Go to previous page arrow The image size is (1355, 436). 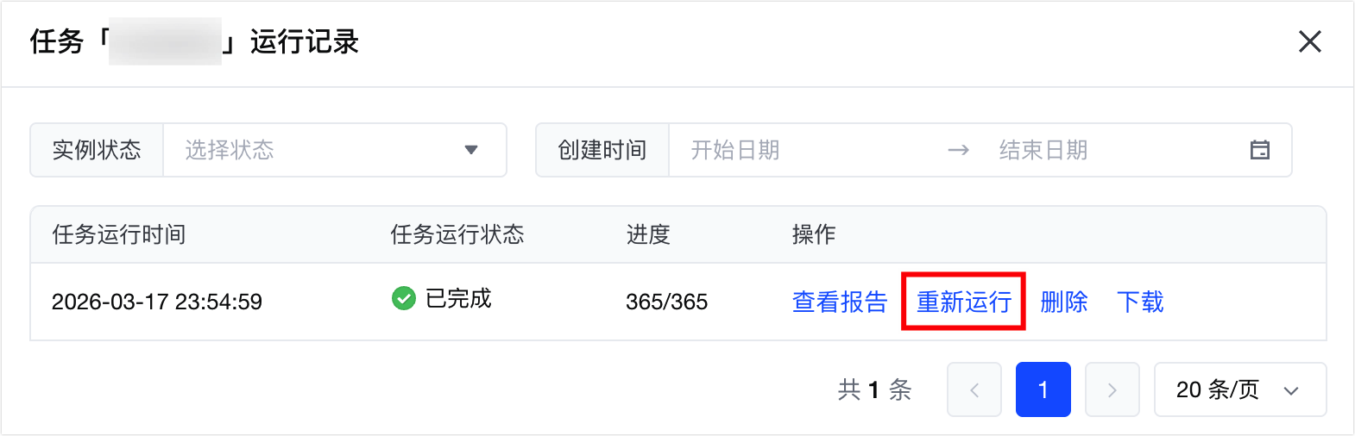[974, 389]
